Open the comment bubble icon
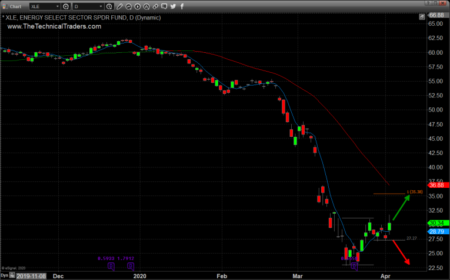The height and width of the screenshot is (280, 450). click(164, 6)
